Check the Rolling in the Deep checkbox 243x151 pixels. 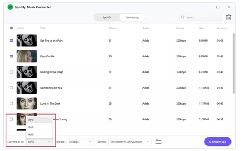point(11,72)
